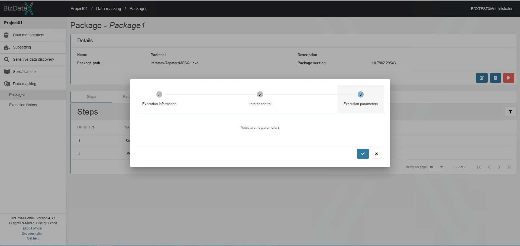The width and height of the screenshot is (520, 246).
Task: Click the Details section heading
Action: pyautogui.click(x=85, y=41)
